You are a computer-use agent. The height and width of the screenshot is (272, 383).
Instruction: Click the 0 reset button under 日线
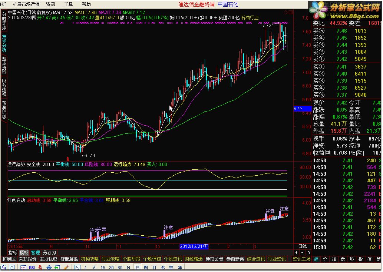coord(308,253)
